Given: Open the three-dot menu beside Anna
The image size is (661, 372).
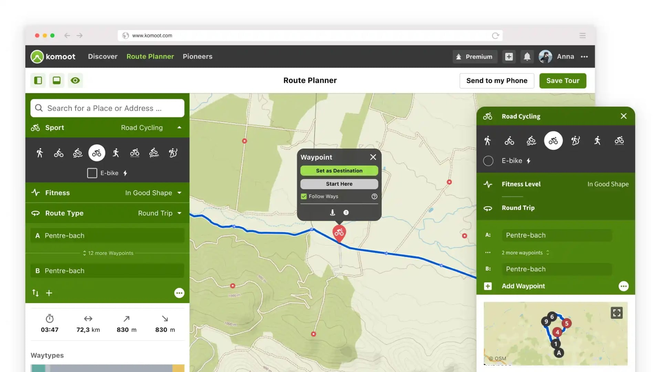Looking at the screenshot, I should (x=584, y=56).
